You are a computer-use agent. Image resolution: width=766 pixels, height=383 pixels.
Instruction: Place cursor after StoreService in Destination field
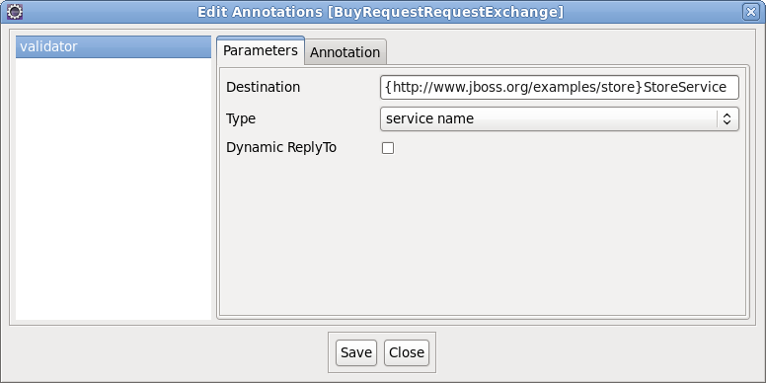728,88
